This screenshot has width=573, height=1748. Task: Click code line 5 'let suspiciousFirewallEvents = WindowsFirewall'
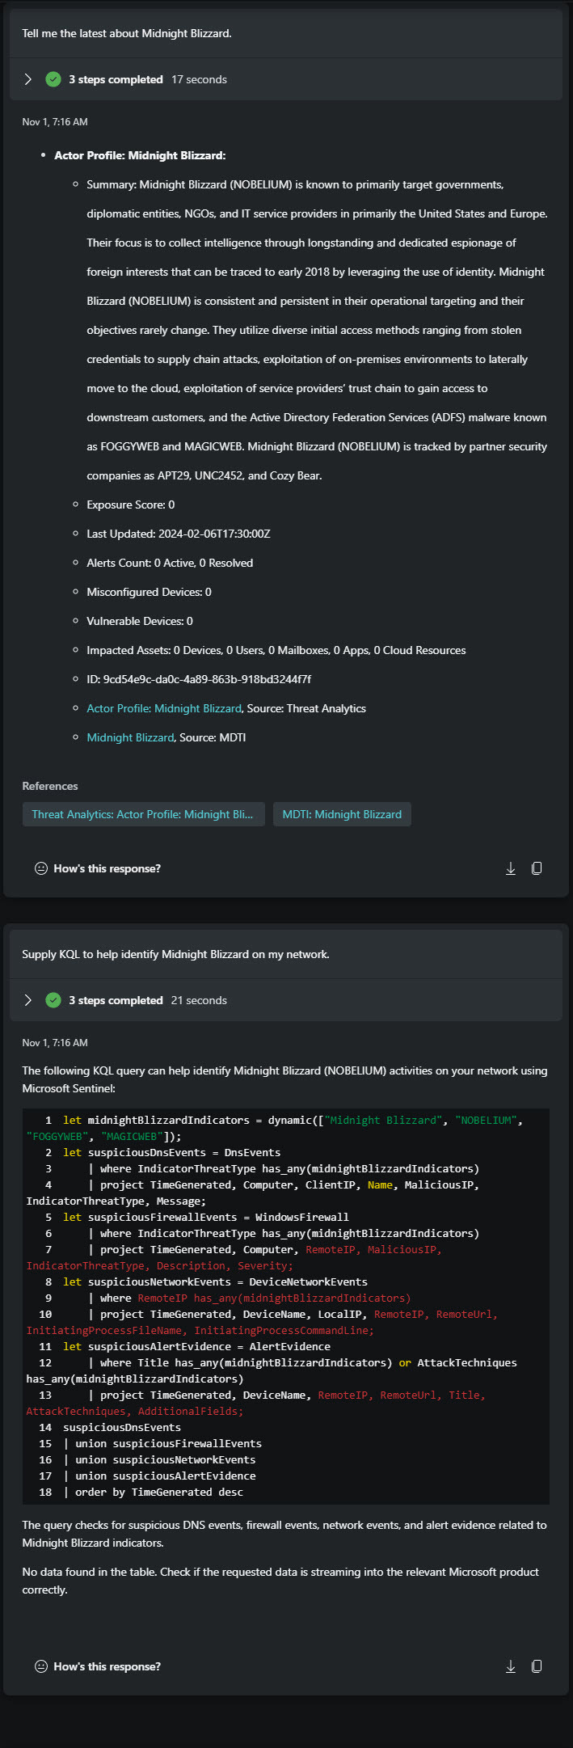pyautogui.click(x=206, y=1217)
